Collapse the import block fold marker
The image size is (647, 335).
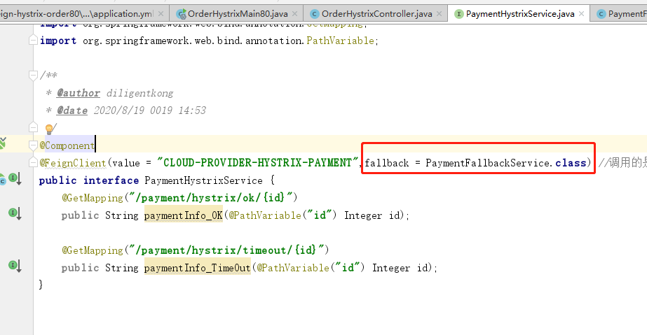[x=33, y=41]
